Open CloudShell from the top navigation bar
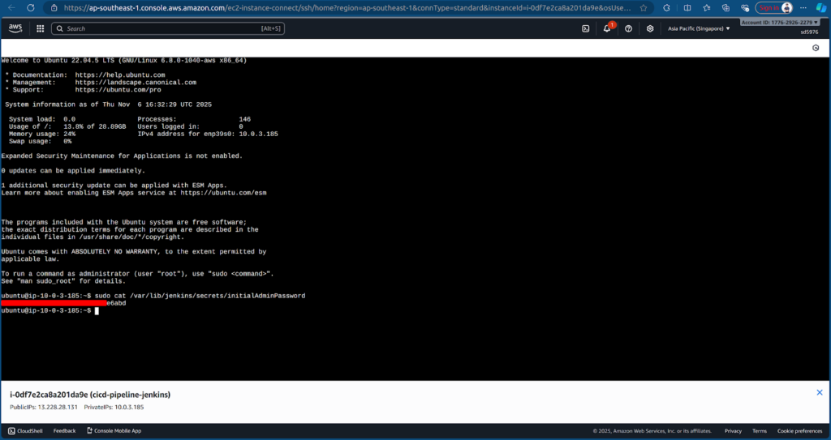 point(586,28)
